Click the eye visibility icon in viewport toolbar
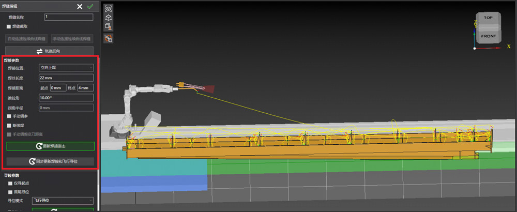The image size is (517, 212). pyautogui.click(x=108, y=8)
